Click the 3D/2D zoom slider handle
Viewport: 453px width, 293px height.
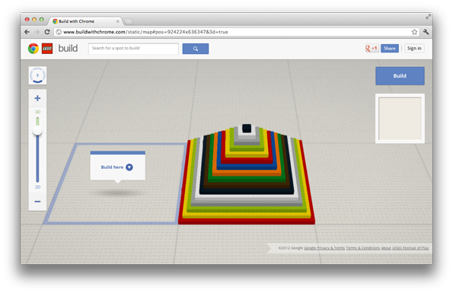37,130
